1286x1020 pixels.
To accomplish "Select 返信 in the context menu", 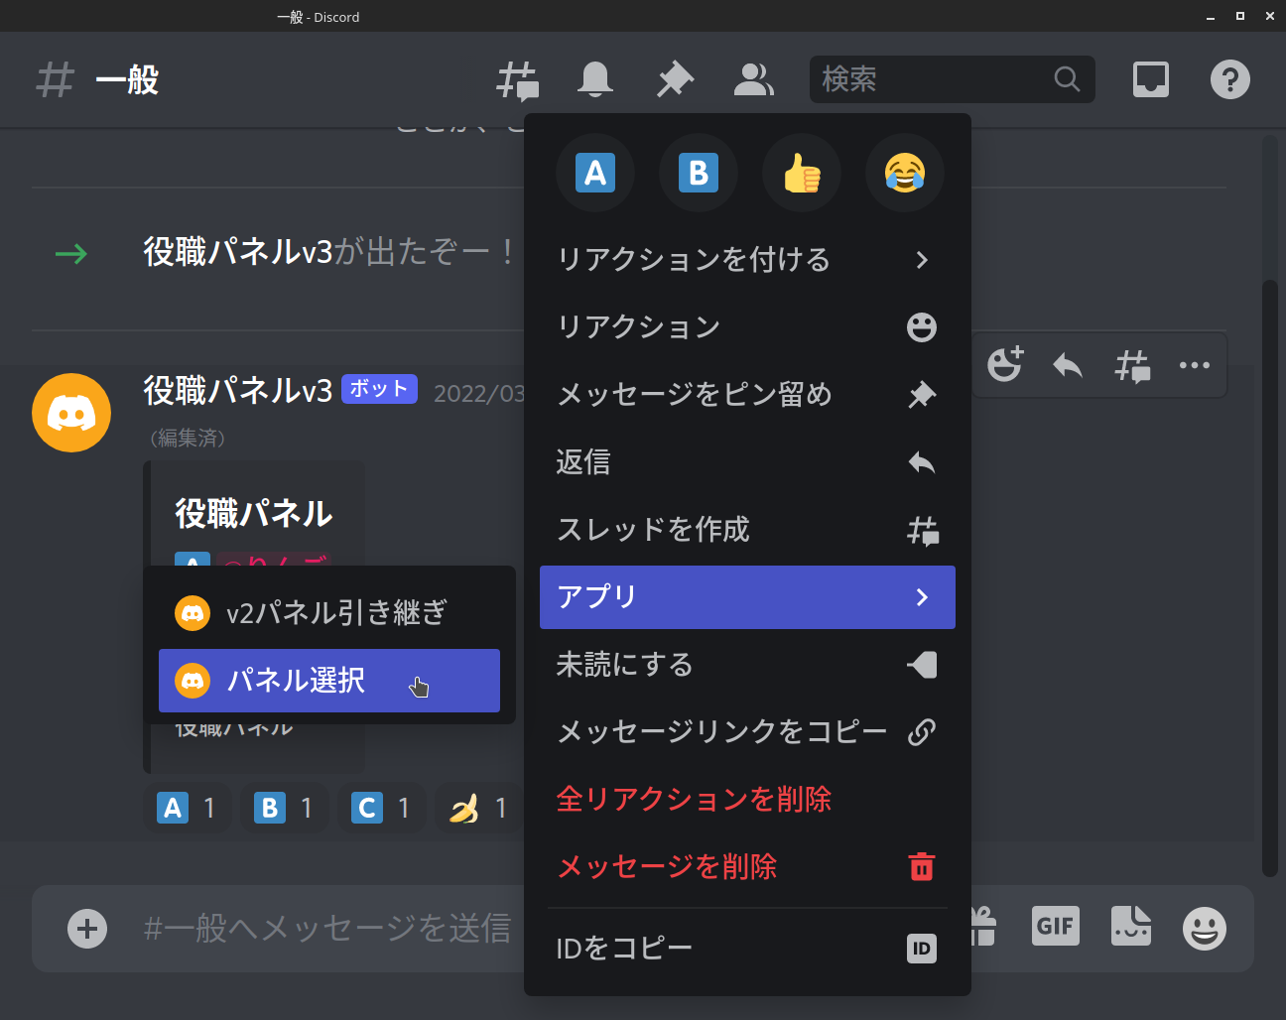I will [747, 462].
